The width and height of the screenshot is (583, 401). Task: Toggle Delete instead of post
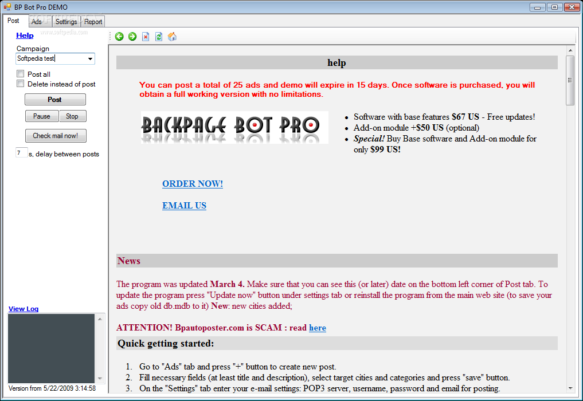[21, 84]
